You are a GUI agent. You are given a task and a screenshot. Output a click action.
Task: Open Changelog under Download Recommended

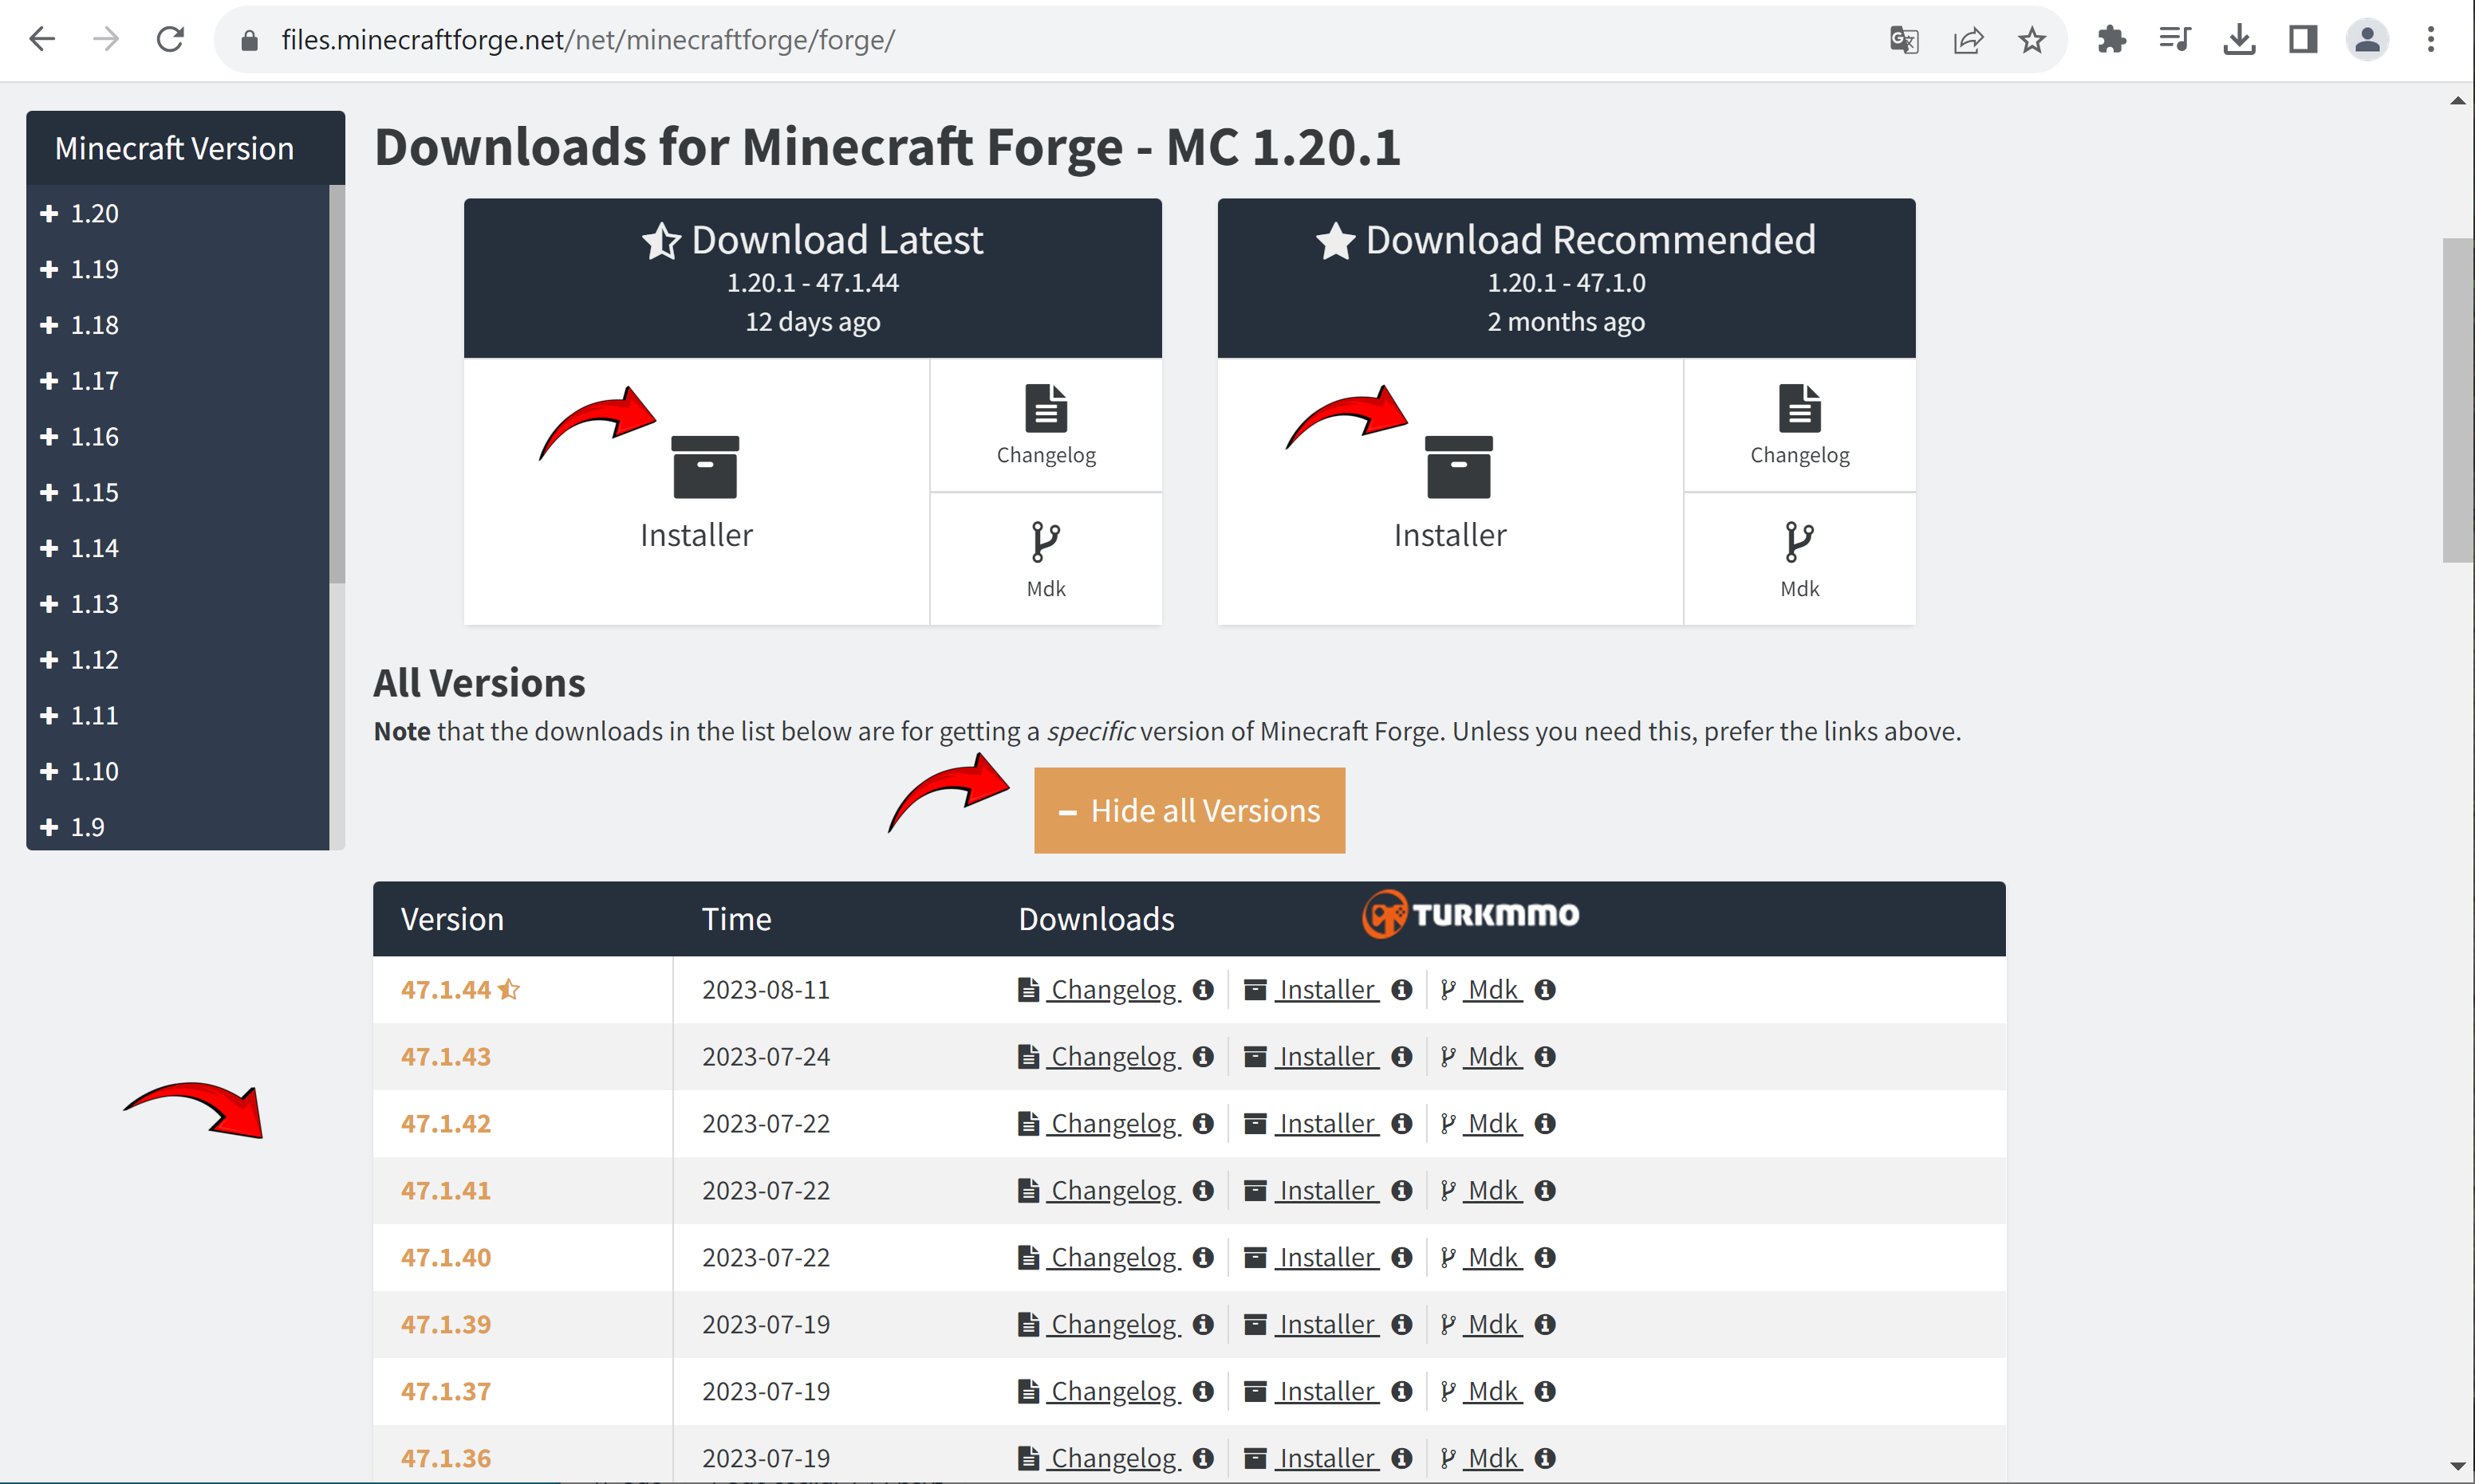(x=1799, y=425)
